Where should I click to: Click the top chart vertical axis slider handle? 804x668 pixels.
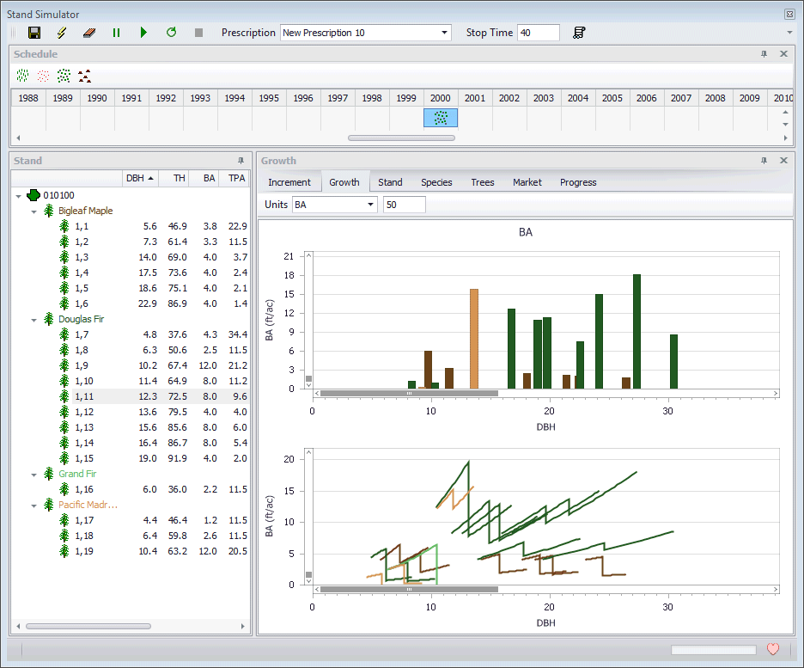(308, 378)
